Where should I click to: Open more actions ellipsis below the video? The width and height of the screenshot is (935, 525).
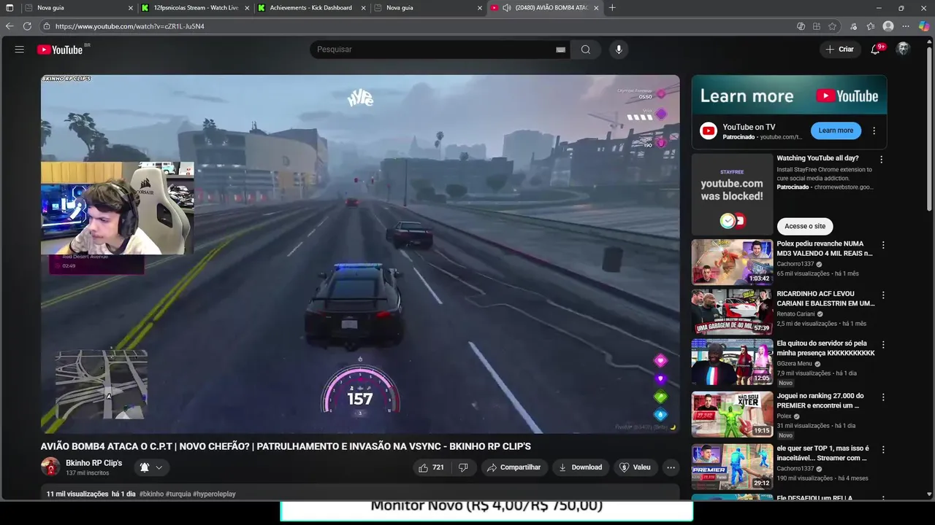coord(671,467)
